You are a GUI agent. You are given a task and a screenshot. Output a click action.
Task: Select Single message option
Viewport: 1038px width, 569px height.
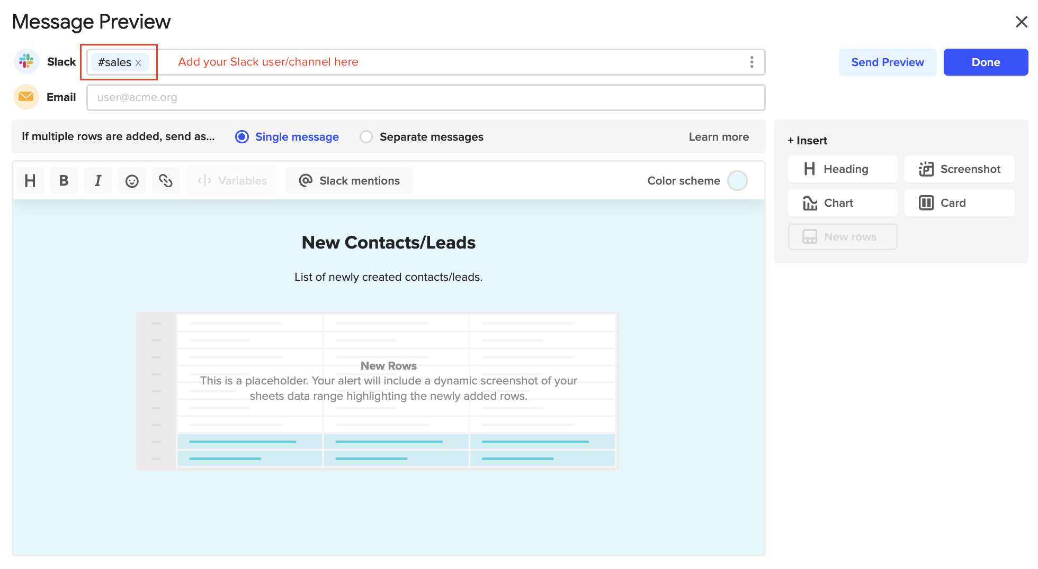coord(287,137)
